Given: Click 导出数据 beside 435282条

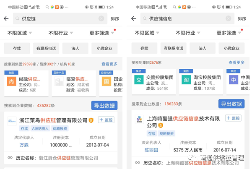Looking at the screenshot, I should pyautogui.click(x=104, y=106).
